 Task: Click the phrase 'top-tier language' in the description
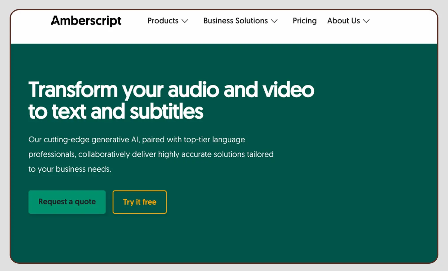[214, 139]
